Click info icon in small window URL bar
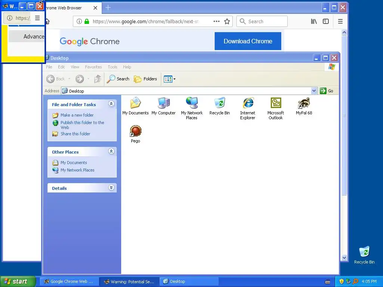The image size is (383, 287). (9, 18)
